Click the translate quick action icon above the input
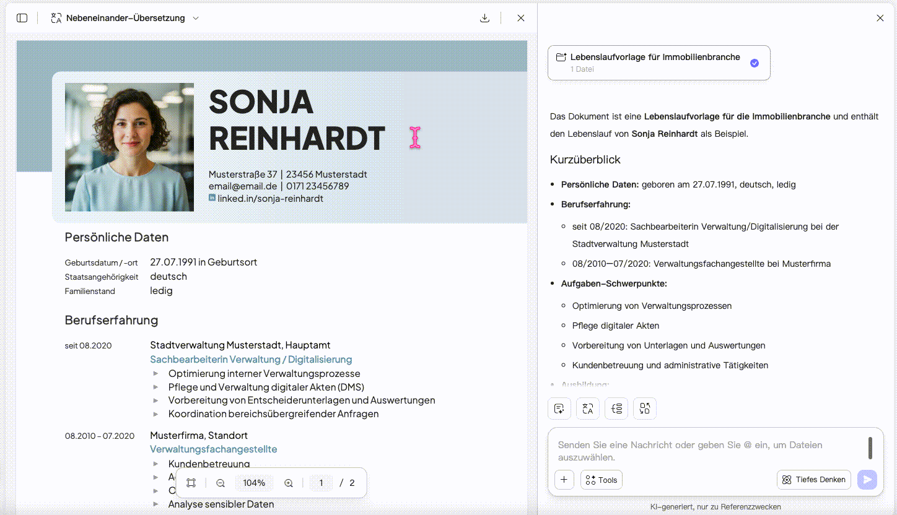Viewport: 897px width, 515px height. coord(588,409)
